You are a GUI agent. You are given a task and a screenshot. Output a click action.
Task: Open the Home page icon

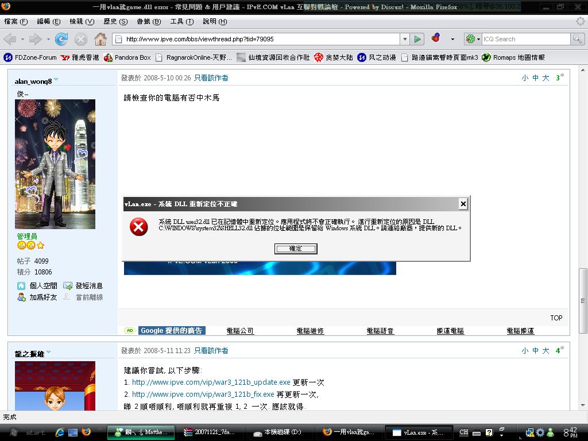(x=100, y=39)
